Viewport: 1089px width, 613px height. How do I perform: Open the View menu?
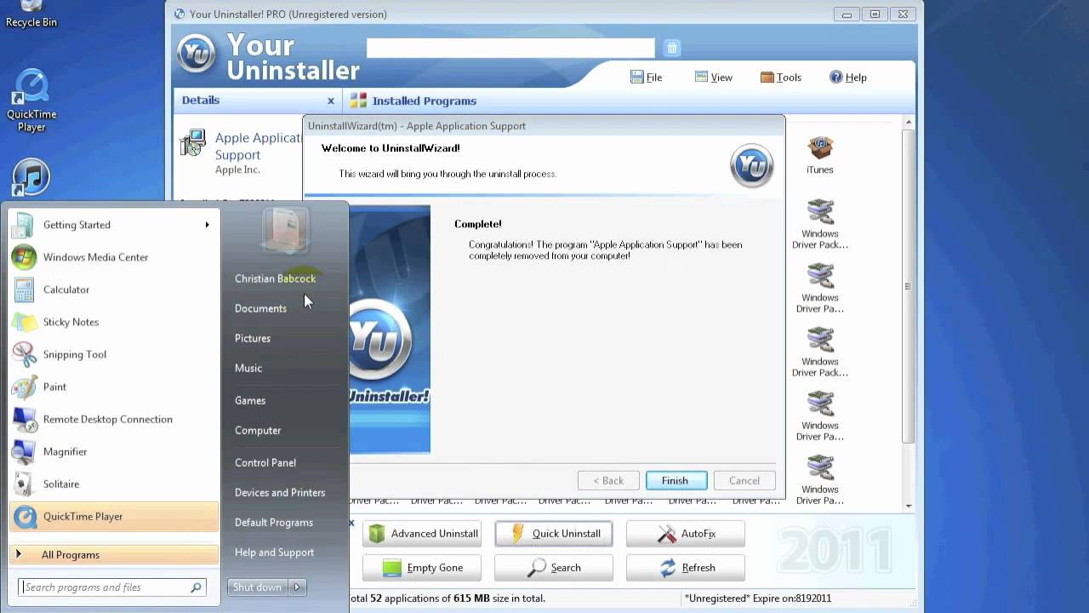[713, 77]
